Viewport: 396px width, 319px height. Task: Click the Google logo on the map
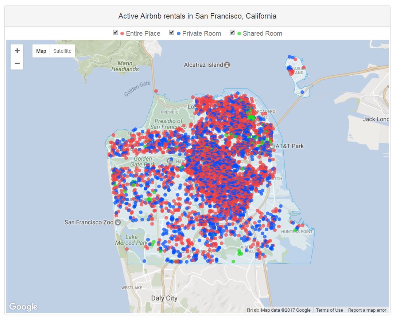tap(23, 307)
